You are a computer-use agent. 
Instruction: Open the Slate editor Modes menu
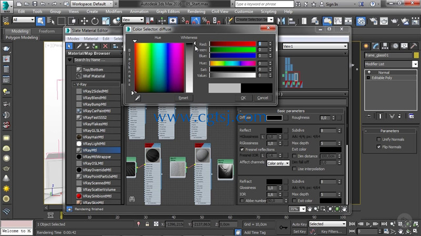[73, 39]
